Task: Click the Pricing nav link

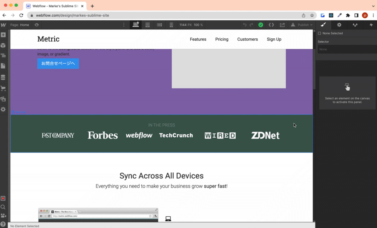Action: pyautogui.click(x=222, y=40)
